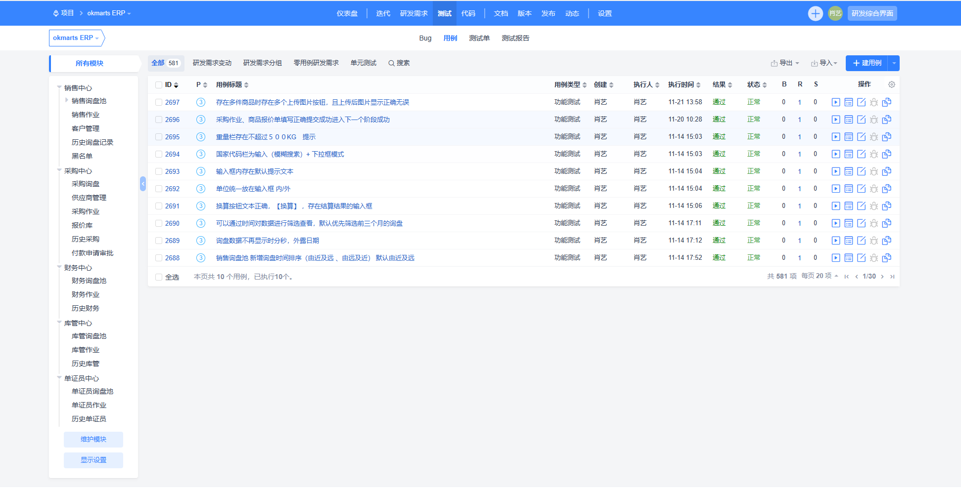This screenshot has width=961, height=489.
Task: Check the box for case 2688
Action: tap(159, 258)
